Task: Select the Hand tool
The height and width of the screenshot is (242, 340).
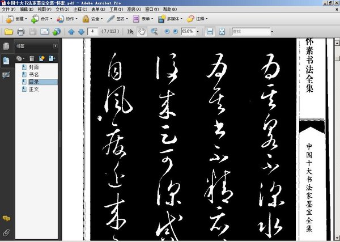Action: pos(141,31)
